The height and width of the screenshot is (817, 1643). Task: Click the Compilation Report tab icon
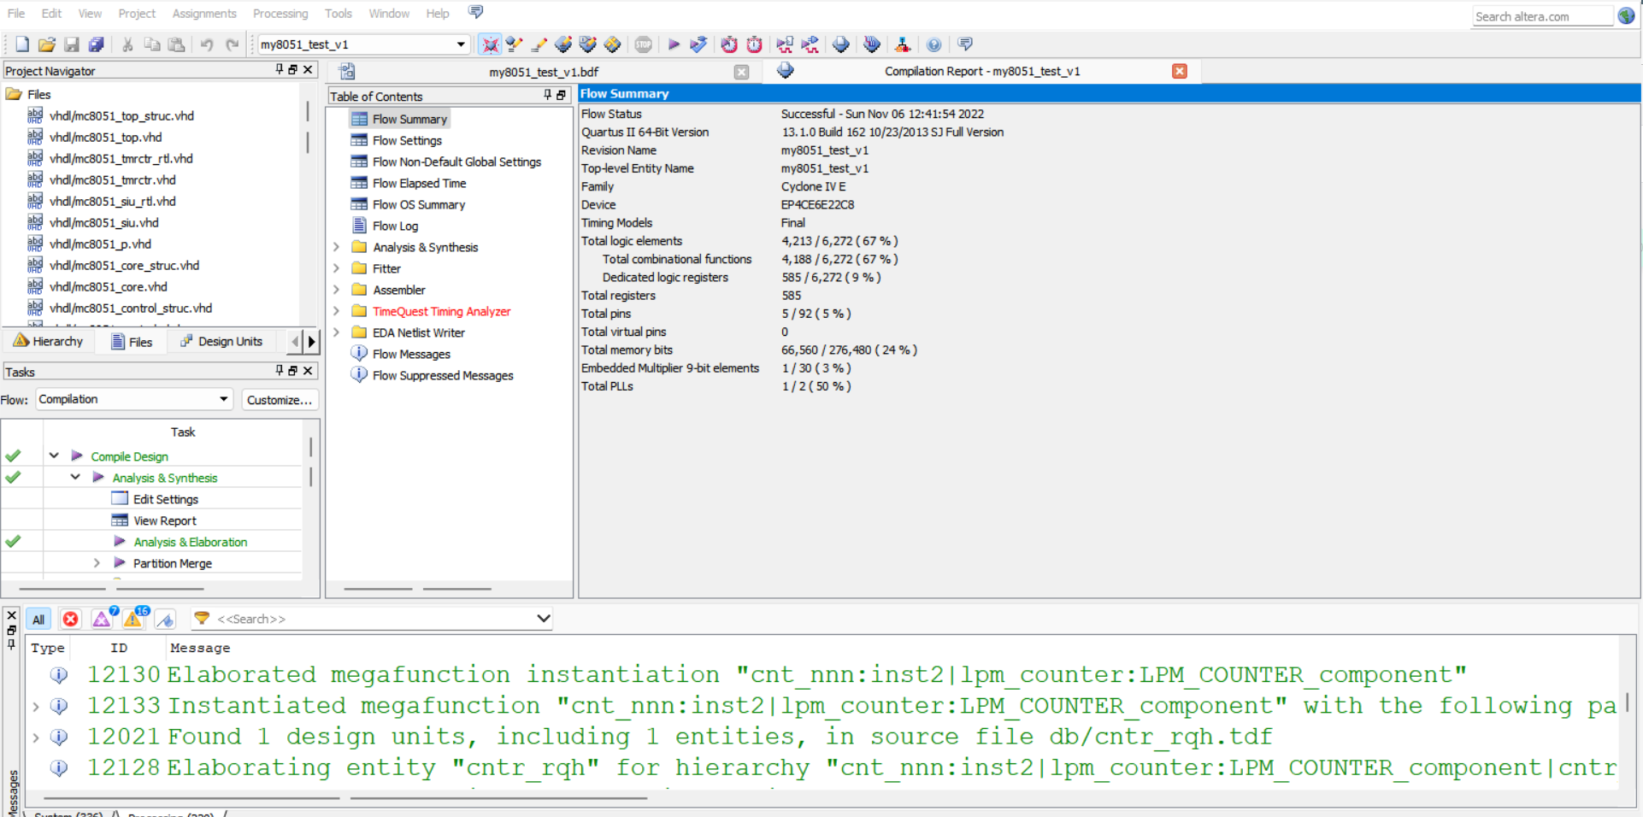tap(786, 71)
